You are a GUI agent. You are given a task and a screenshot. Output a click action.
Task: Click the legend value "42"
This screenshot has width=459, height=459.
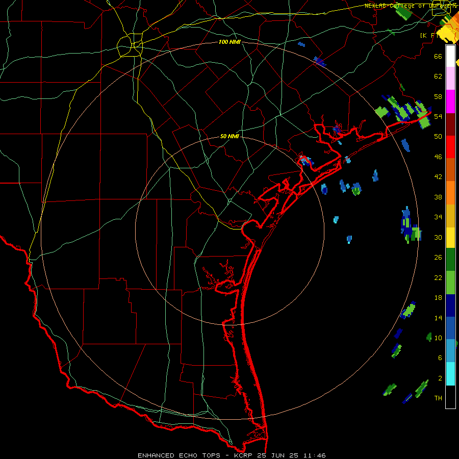(438, 177)
